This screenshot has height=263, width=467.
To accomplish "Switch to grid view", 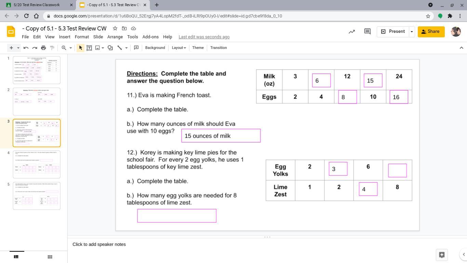I will pos(50,257).
